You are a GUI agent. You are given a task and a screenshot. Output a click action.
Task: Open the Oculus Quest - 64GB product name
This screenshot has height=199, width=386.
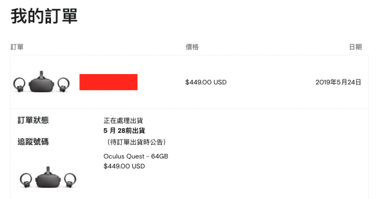(136, 157)
